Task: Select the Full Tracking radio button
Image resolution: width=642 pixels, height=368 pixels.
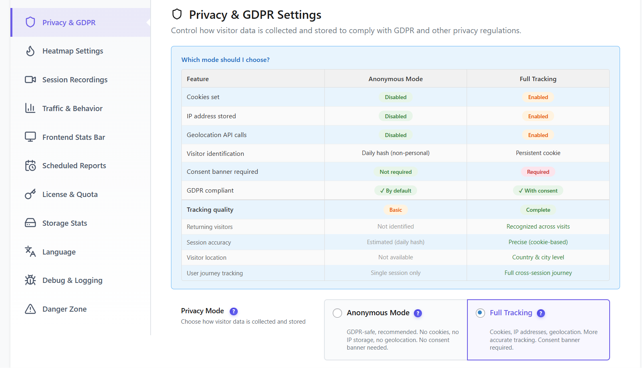Action: (480, 313)
